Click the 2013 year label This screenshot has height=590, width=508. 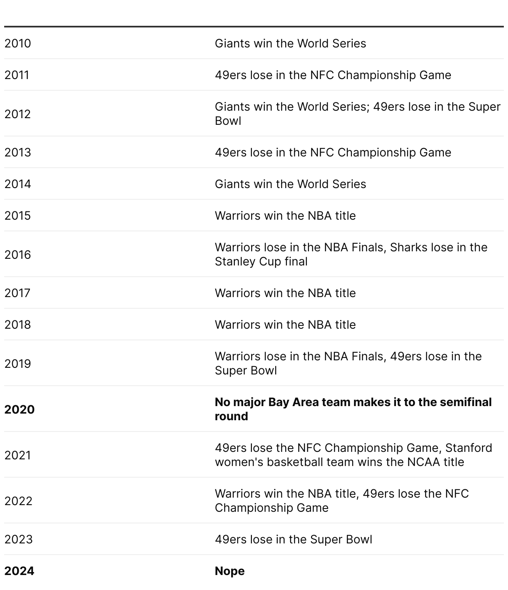tap(17, 152)
